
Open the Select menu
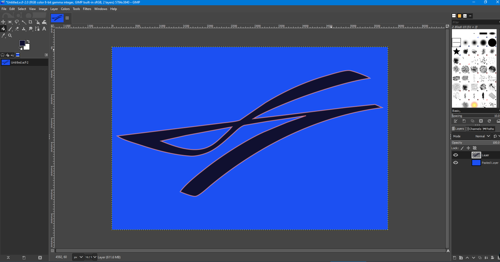click(x=22, y=9)
